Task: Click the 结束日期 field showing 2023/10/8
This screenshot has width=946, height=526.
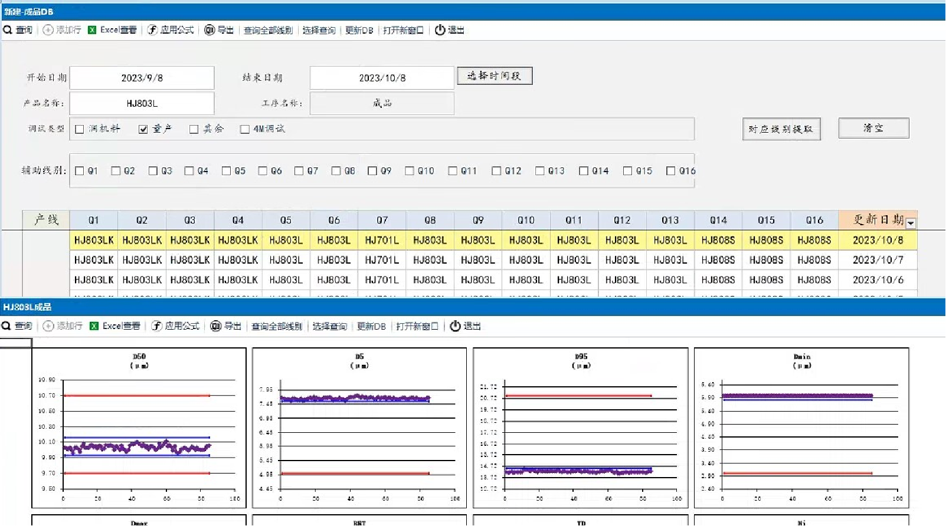Action: pyautogui.click(x=382, y=78)
